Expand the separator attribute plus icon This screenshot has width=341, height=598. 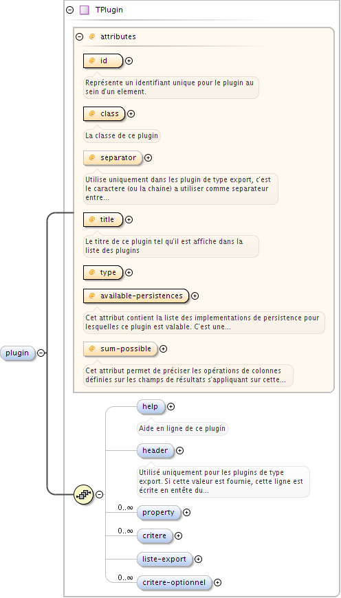coord(148,157)
